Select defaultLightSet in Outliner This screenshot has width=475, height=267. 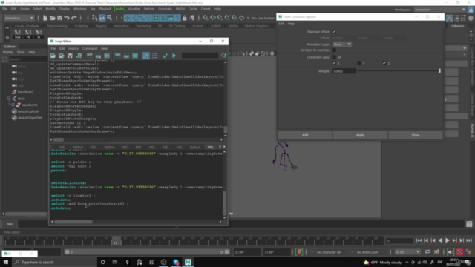(28, 111)
